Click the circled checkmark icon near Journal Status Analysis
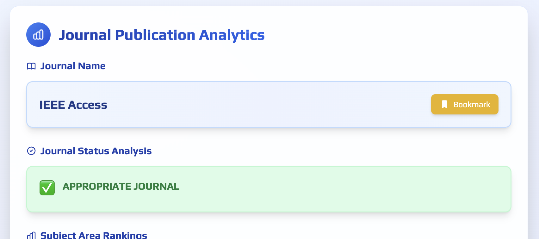The height and width of the screenshot is (239, 539). (x=31, y=151)
